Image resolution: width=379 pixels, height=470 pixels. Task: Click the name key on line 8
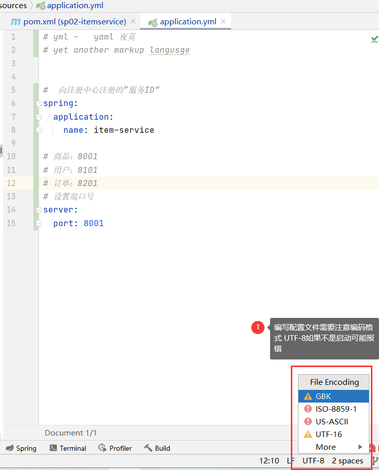click(x=73, y=130)
